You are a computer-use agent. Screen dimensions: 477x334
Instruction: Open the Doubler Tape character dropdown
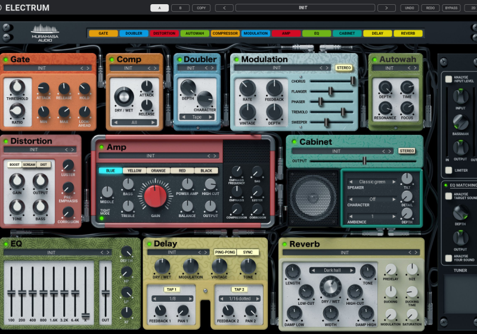196,117
